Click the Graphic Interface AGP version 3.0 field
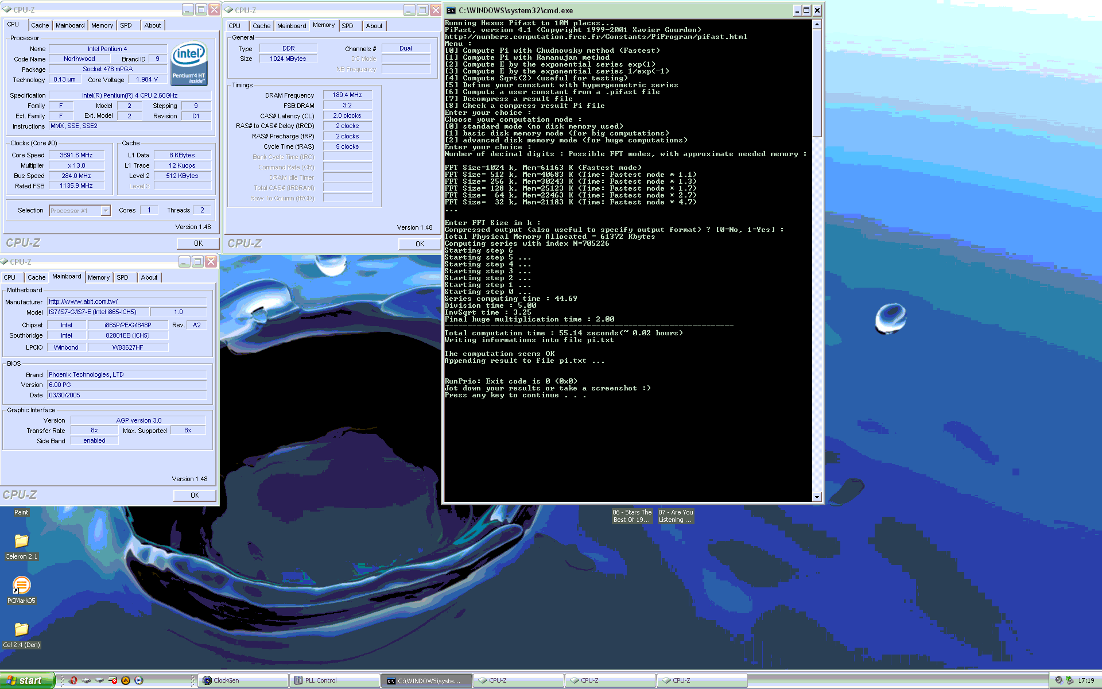Image resolution: width=1102 pixels, height=689 pixels. click(x=138, y=421)
